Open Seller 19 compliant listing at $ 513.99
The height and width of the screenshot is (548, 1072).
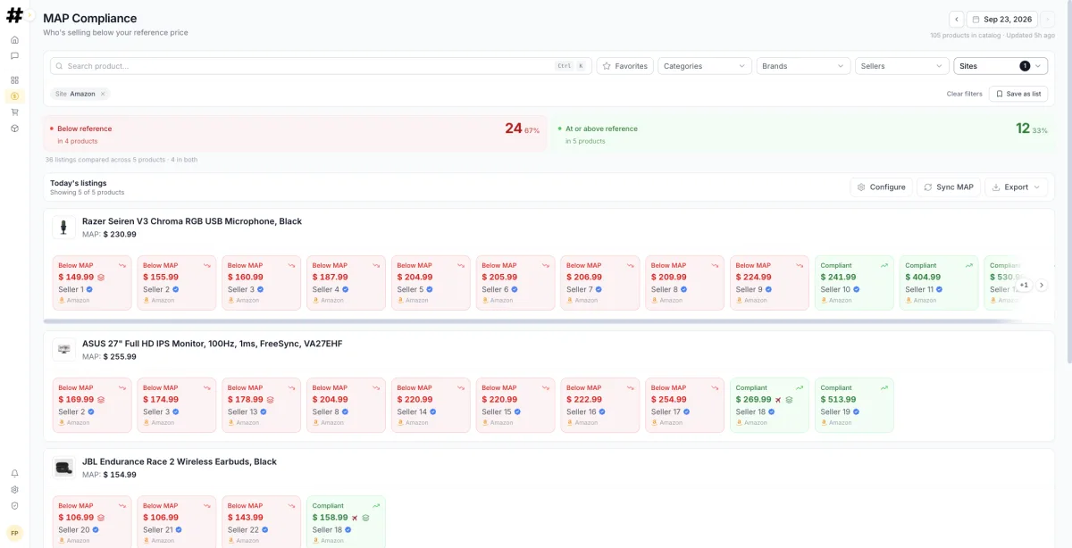click(854, 405)
